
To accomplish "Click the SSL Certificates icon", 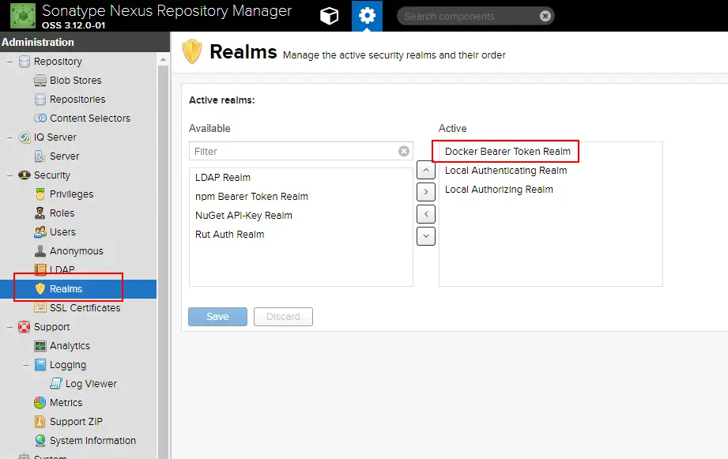I will click(40, 307).
